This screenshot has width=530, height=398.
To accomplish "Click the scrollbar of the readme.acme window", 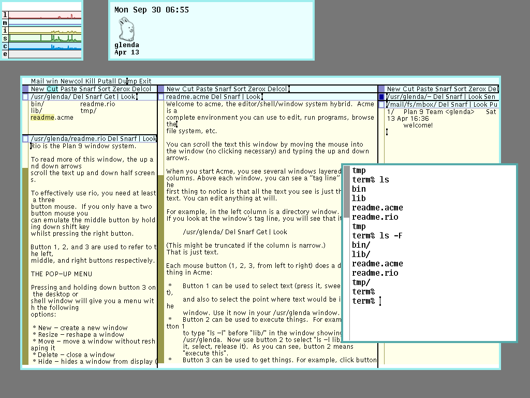I will (161, 232).
